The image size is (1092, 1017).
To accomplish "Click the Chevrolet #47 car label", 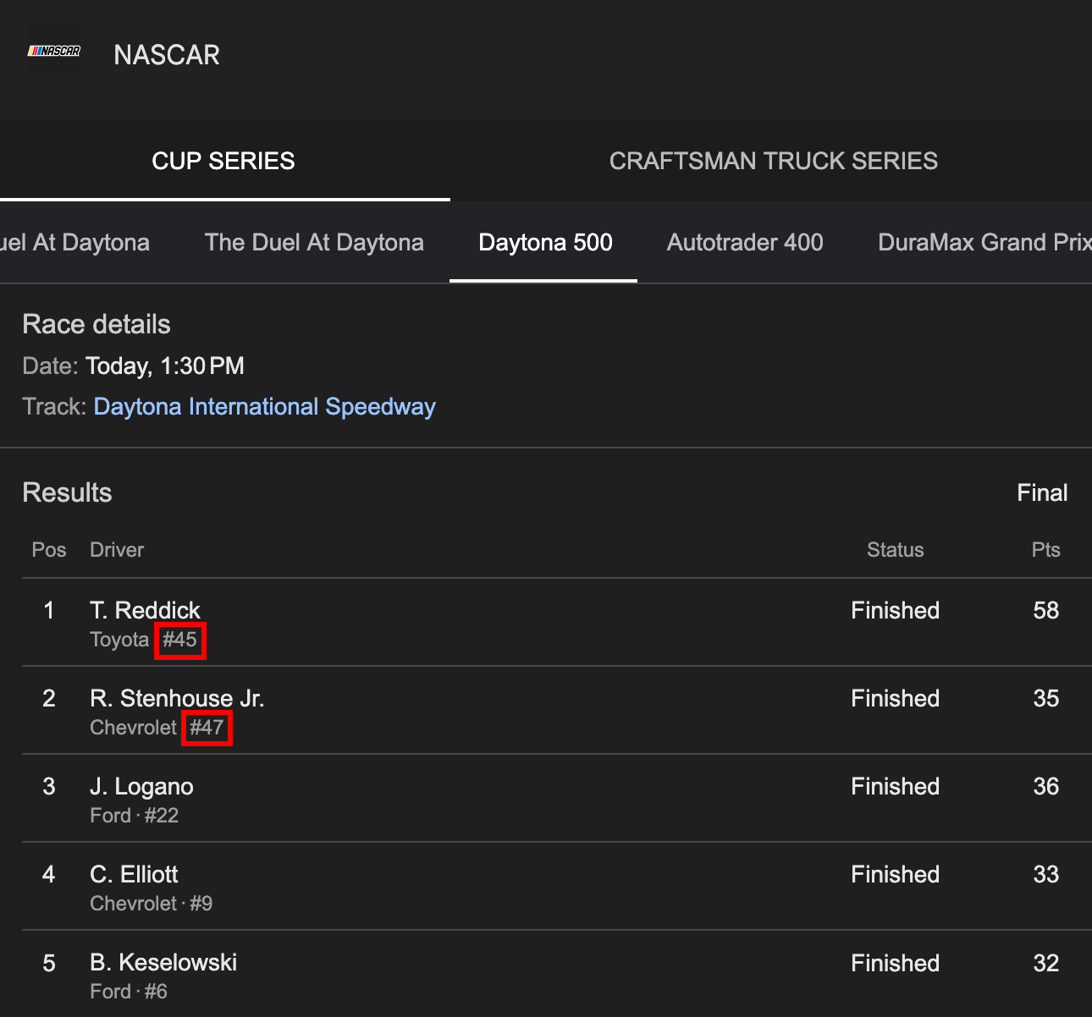I will pos(157,728).
